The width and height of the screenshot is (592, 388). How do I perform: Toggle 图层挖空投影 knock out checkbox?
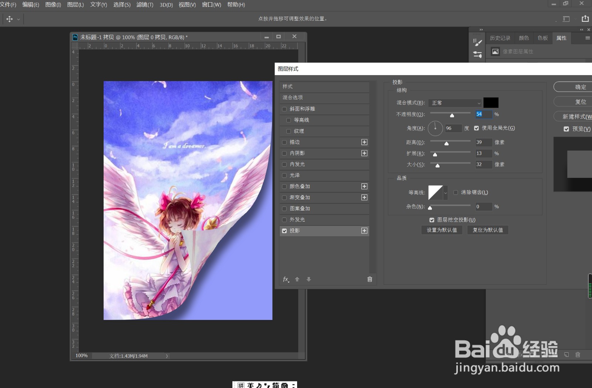pyautogui.click(x=432, y=220)
